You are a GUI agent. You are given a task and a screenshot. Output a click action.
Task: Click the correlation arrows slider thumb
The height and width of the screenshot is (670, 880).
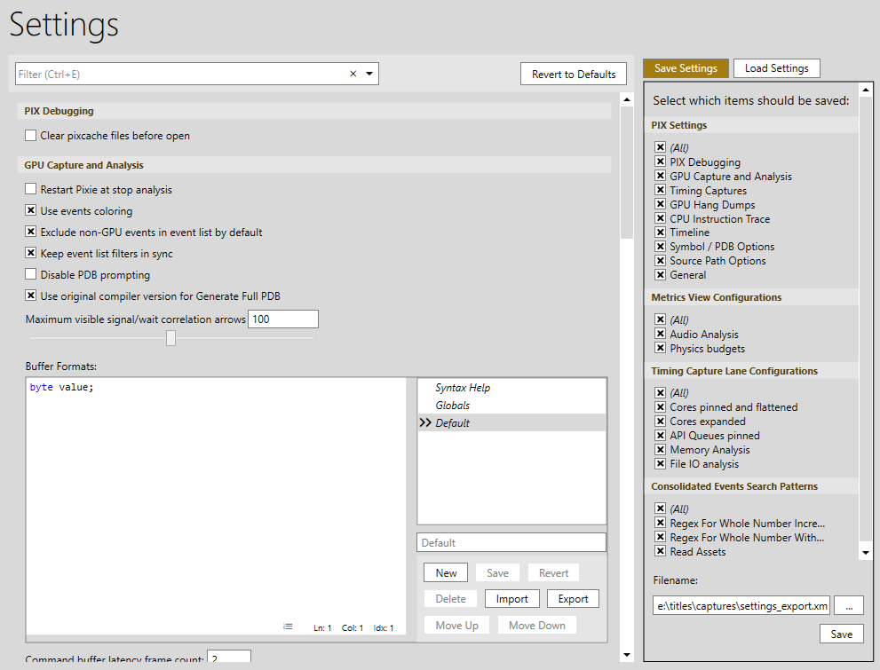tap(171, 338)
